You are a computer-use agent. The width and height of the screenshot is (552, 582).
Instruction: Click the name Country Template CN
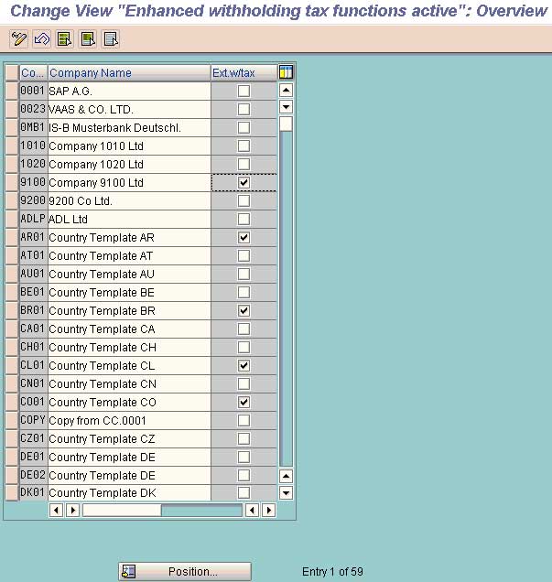coord(129,383)
